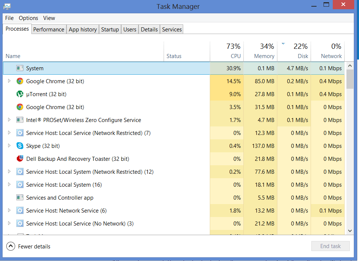Select the Services and Controller app name
Viewport: 359px width, 261px height.
(x=60, y=198)
